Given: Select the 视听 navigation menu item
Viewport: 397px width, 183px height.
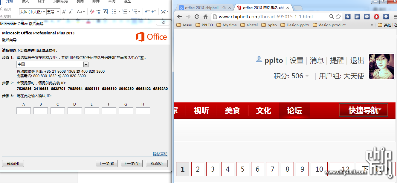Looking at the screenshot, I should click(x=201, y=110).
